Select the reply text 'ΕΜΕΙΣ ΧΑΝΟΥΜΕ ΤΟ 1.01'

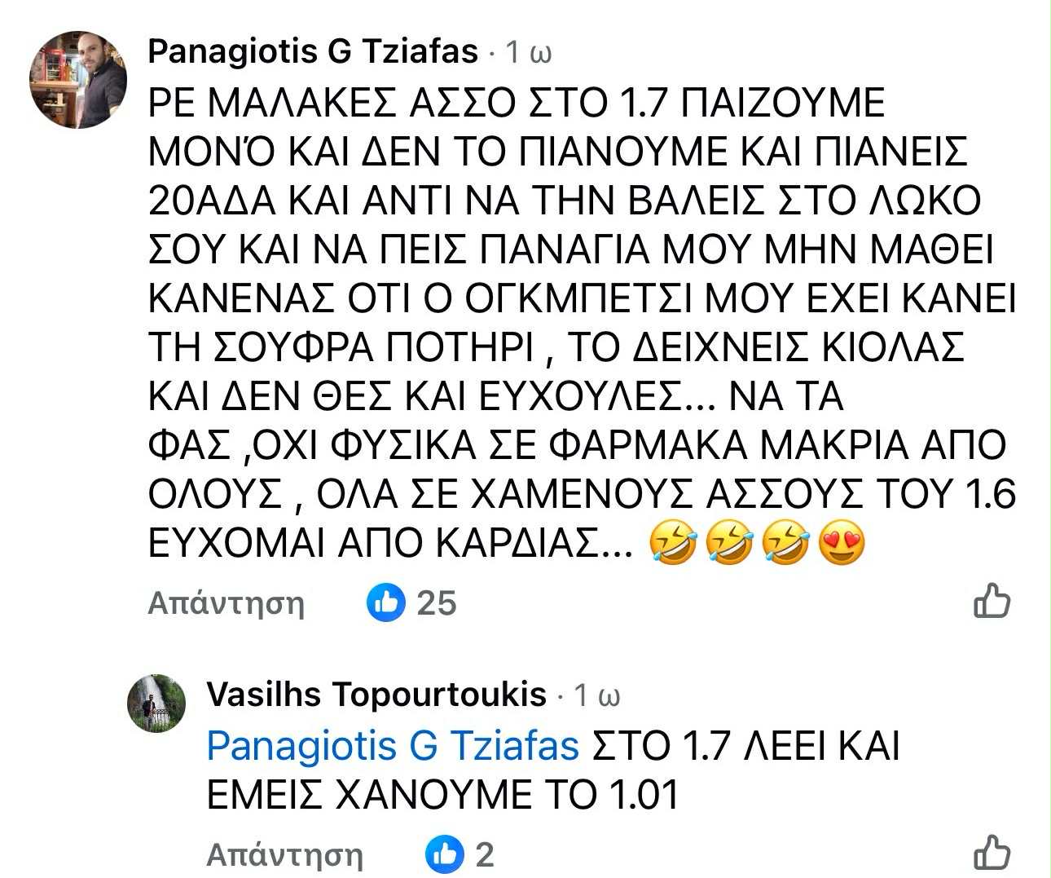coord(443,795)
